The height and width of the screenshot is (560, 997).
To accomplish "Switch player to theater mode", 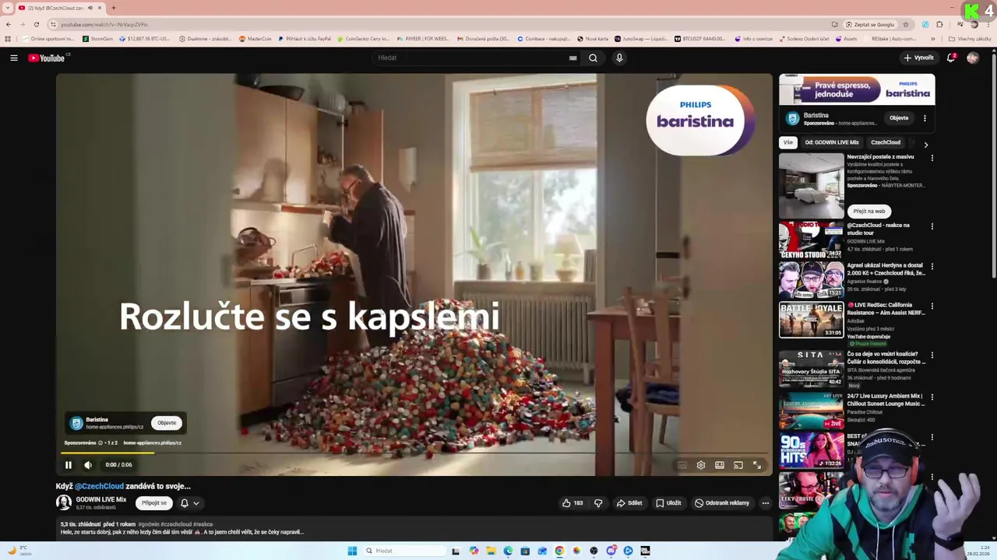I will (x=720, y=465).
